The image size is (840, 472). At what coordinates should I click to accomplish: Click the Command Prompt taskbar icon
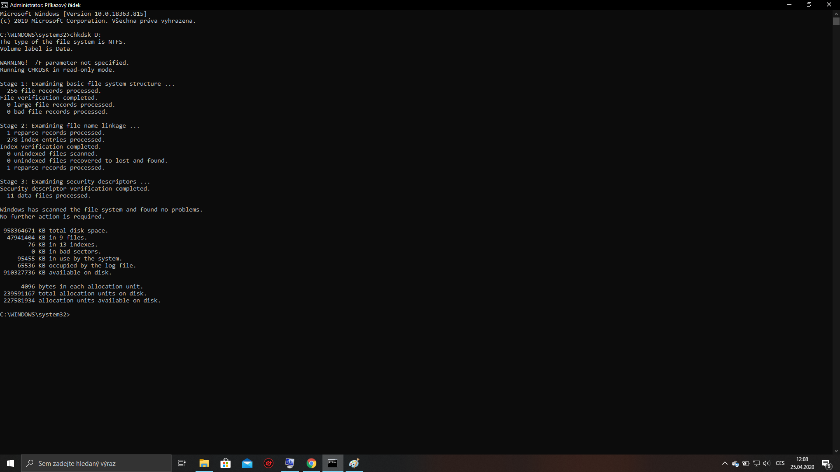point(332,463)
